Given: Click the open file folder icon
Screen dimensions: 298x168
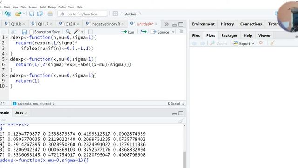Looking at the screenshot, I should tap(18, 14).
